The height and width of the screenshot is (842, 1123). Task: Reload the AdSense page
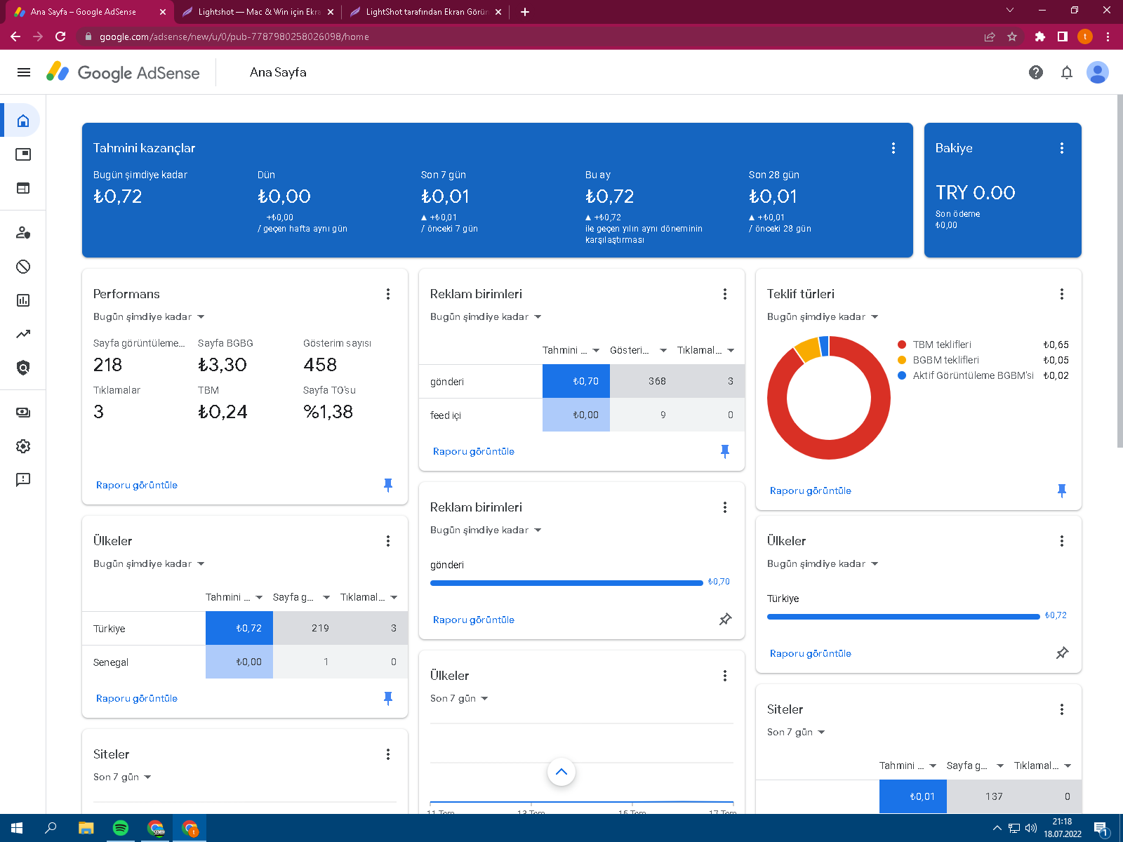click(x=60, y=36)
